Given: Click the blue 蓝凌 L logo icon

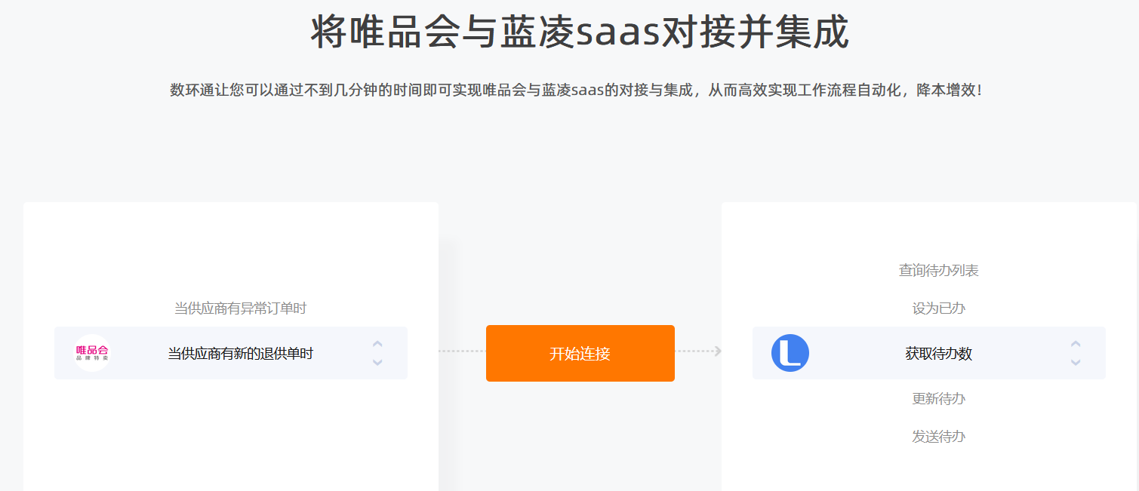Looking at the screenshot, I should [x=790, y=352].
